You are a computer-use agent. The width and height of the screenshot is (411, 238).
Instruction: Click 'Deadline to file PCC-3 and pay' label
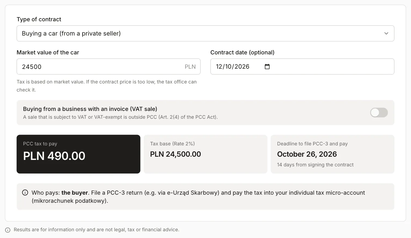(312, 144)
